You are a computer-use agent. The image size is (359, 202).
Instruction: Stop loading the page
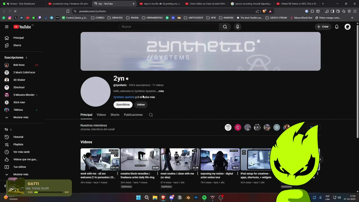coord(15,11)
